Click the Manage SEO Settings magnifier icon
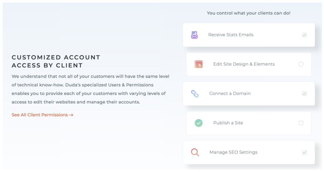The width and height of the screenshot is (324, 172). (x=195, y=153)
